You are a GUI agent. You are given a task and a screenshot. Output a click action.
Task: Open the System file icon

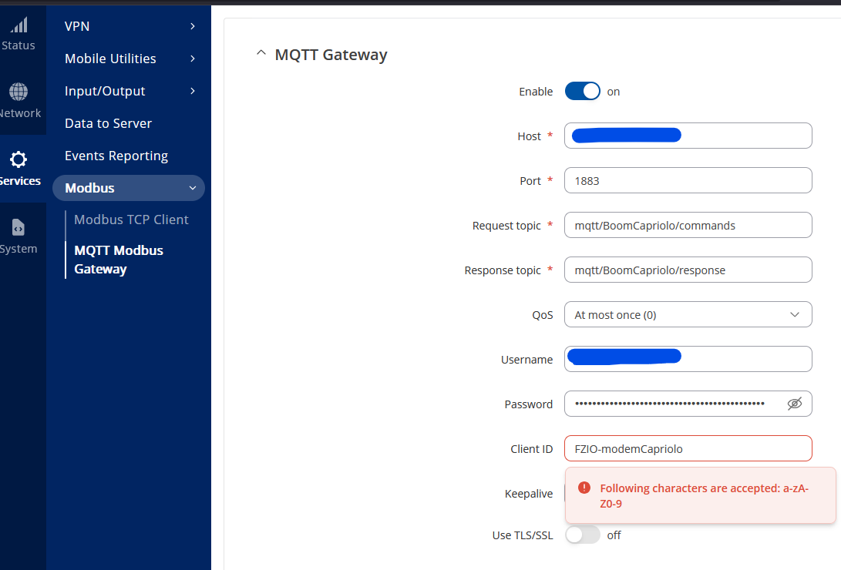19,227
